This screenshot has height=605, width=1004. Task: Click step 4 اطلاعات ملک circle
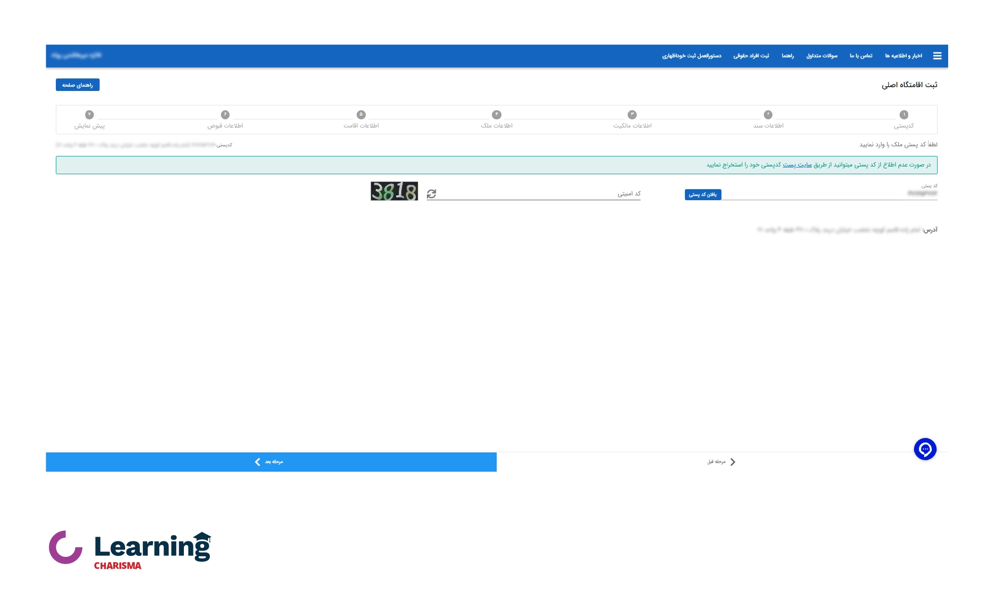[496, 115]
